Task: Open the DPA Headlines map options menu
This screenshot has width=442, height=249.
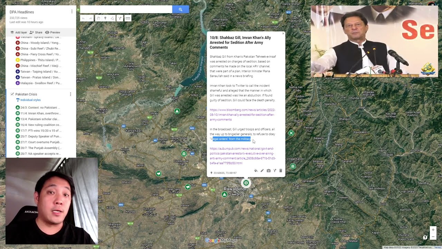Action: (72, 12)
